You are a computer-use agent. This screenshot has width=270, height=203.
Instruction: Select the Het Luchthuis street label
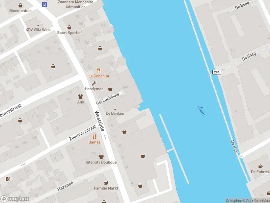pos(108,99)
